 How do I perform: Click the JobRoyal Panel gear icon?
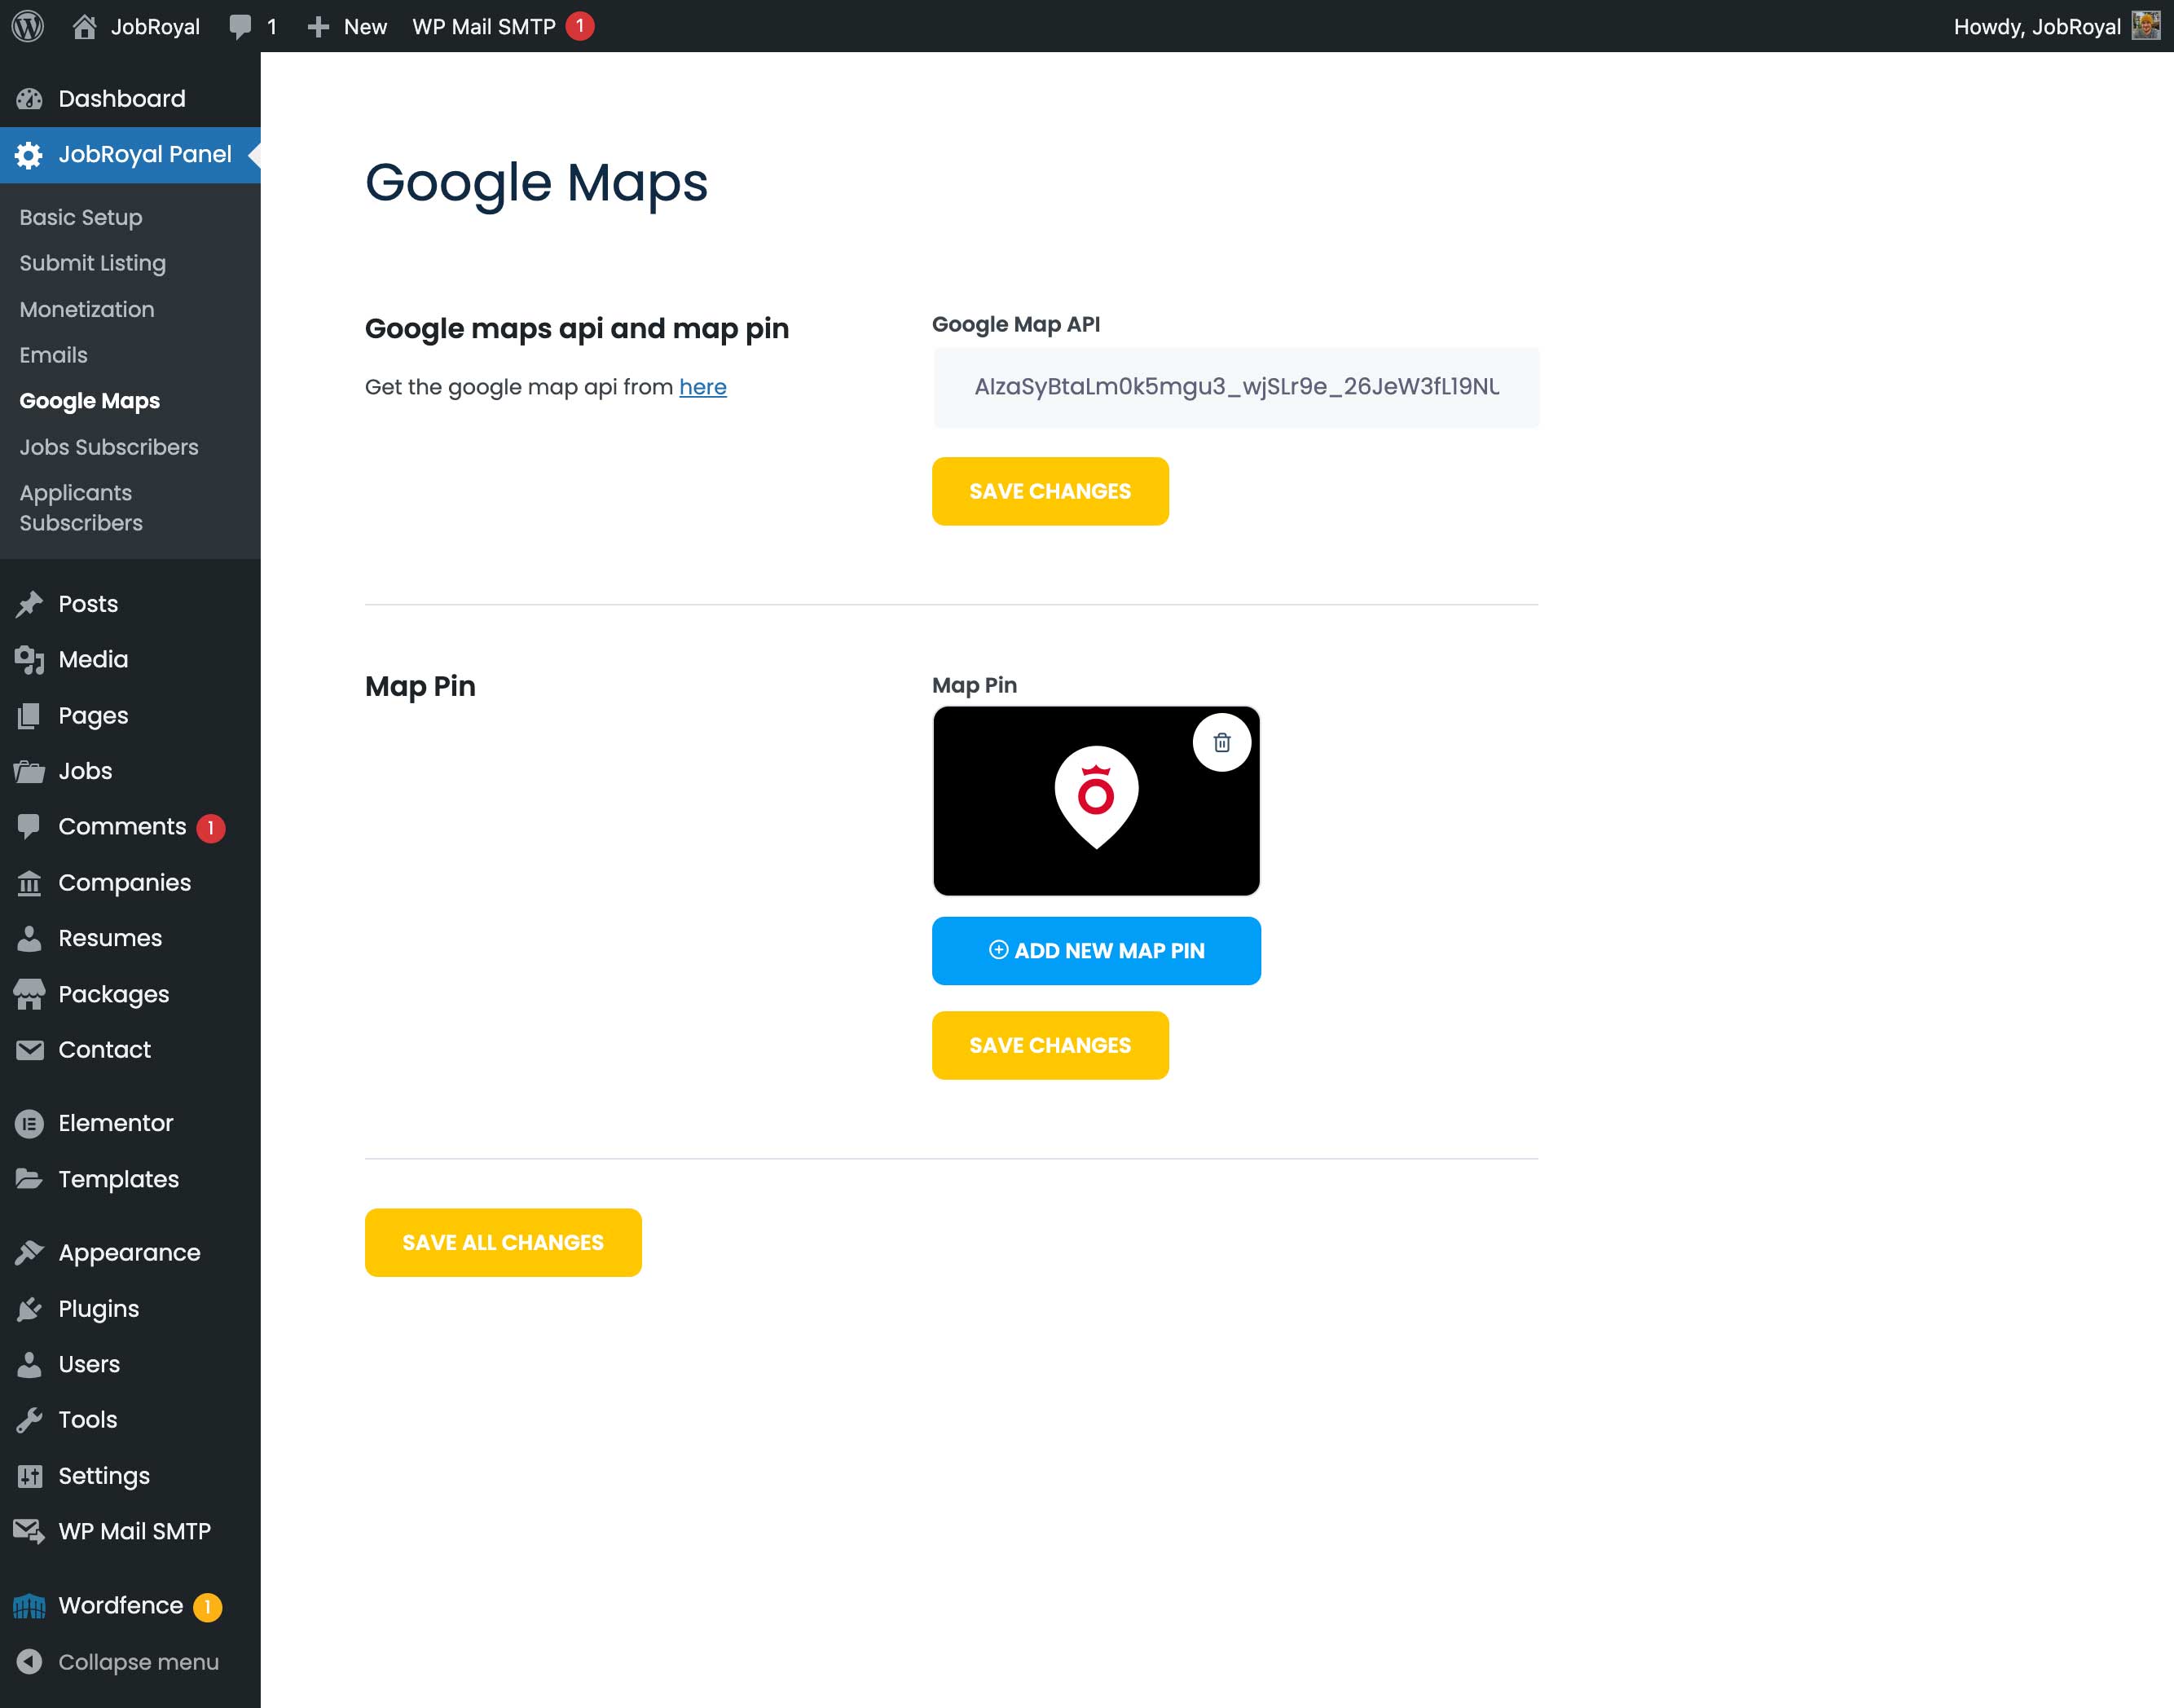tap(29, 155)
